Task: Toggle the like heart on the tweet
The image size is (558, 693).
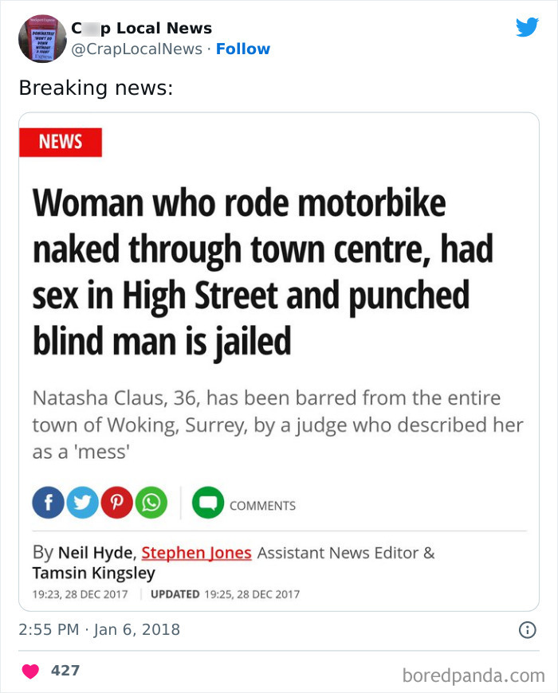Action: (x=30, y=670)
